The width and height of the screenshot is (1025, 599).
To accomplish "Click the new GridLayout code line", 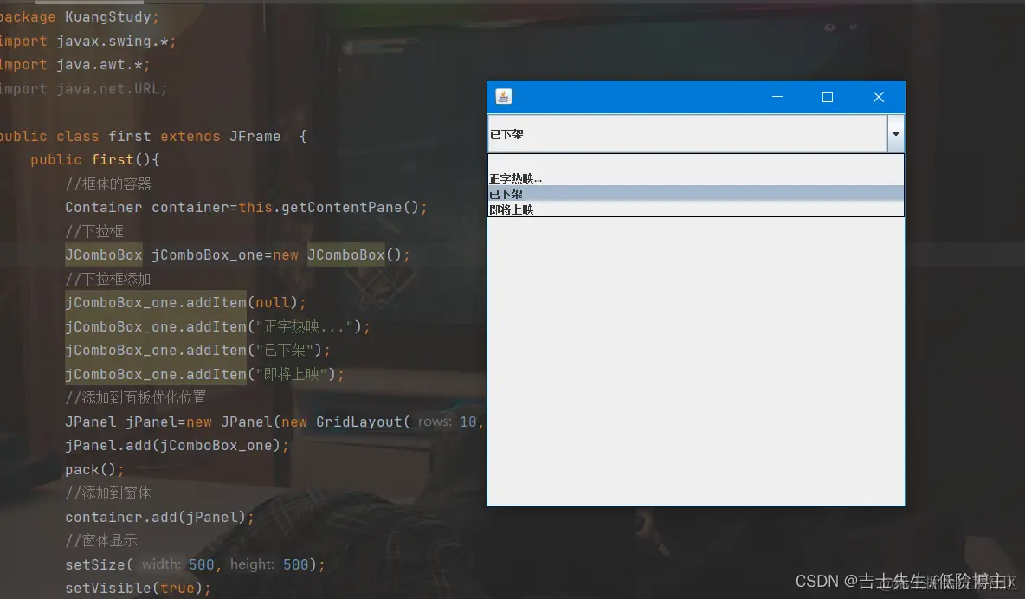I will pyautogui.click(x=274, y=422).
